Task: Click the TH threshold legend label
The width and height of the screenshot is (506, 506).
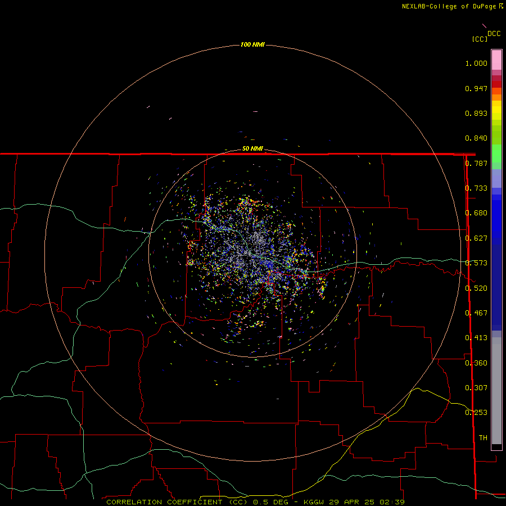Action: click(483, 438)
